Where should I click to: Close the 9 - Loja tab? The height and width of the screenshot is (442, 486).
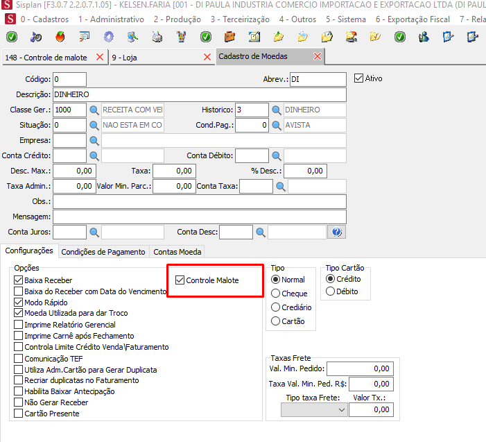pyautogui.click(x=207, y=57)
